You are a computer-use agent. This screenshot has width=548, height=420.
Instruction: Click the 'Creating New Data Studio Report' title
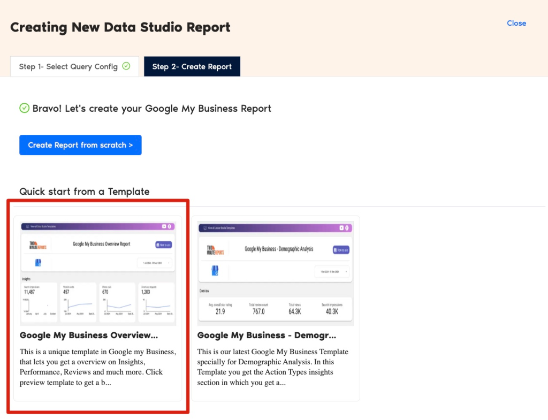(x=120, y=27)
